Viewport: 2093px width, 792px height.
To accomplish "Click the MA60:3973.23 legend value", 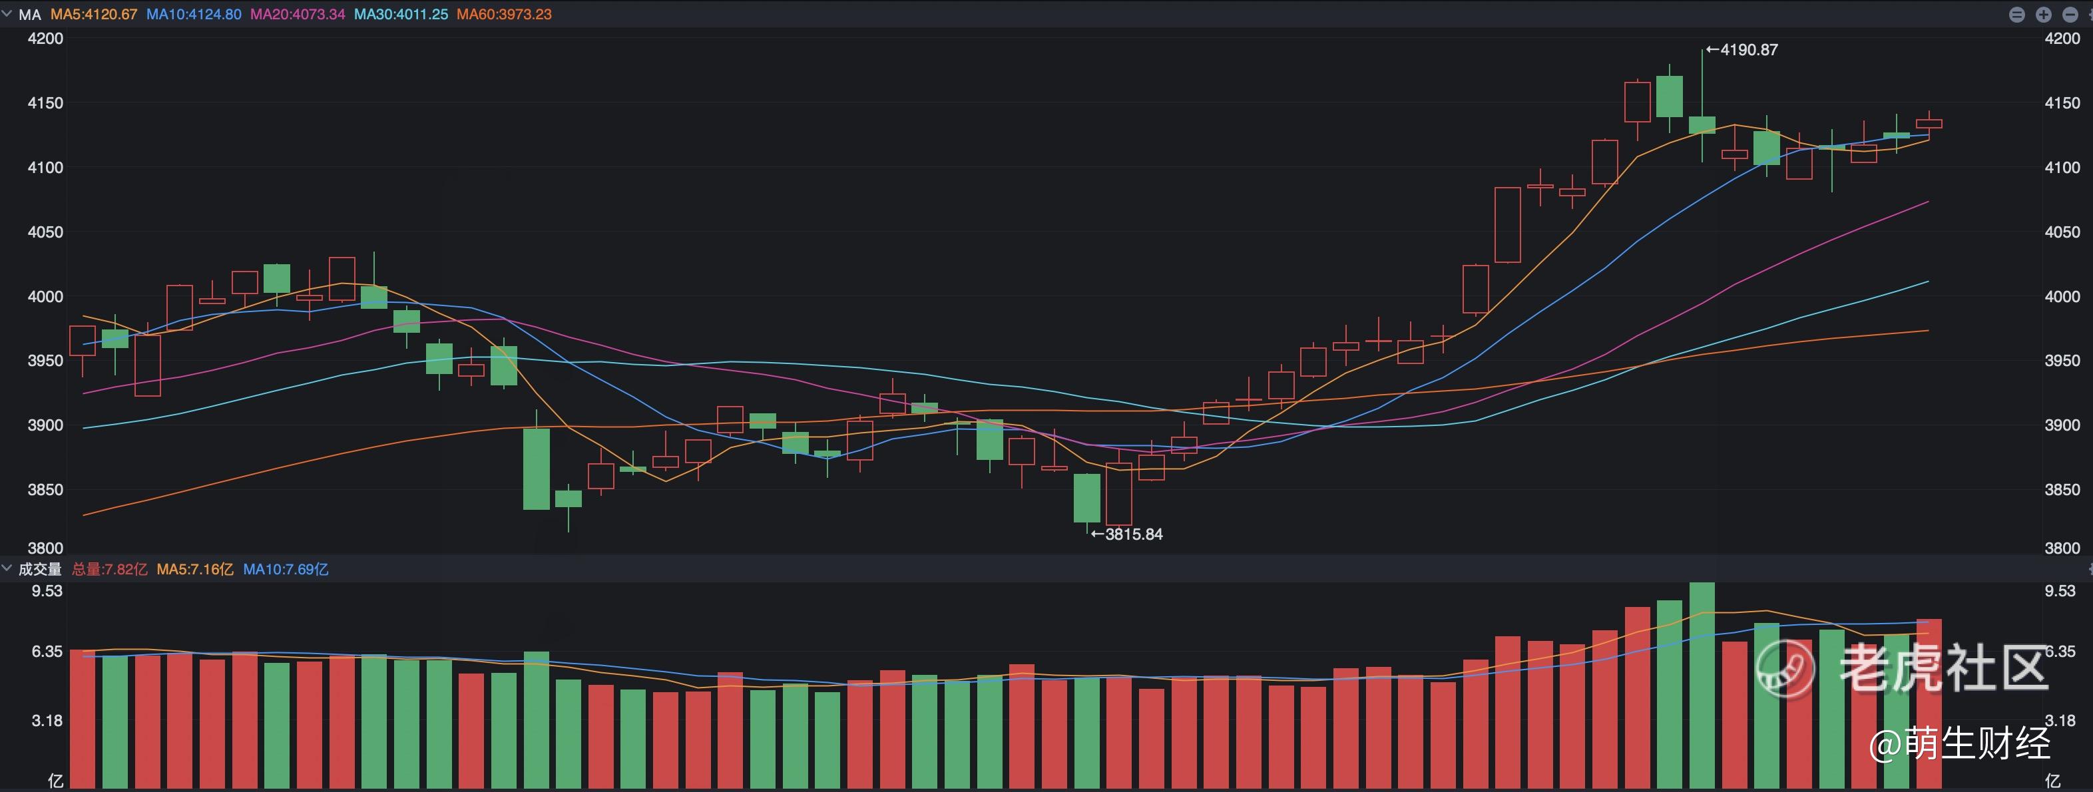I will click(504, 15).
